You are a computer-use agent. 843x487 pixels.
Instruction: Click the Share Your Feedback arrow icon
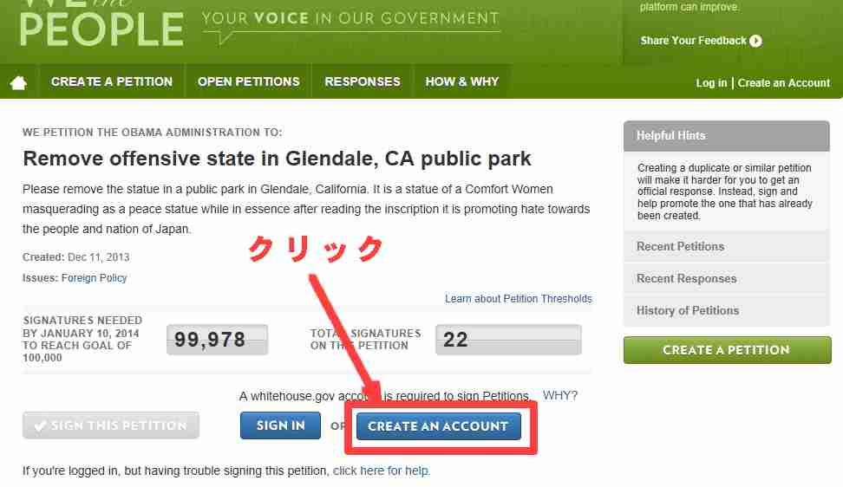(x=755, y=41)
